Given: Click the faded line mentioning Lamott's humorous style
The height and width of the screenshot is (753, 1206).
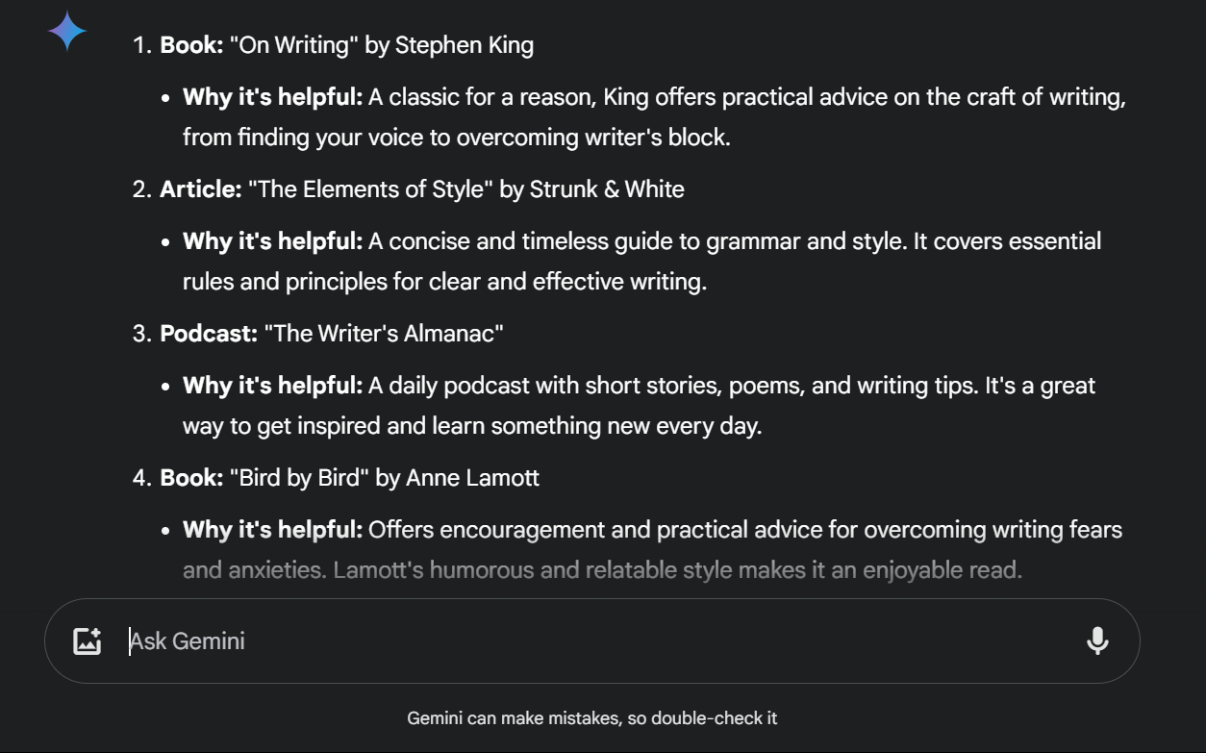Looking at the screenshot, I should pyautogui.click(x=602, y=570).
